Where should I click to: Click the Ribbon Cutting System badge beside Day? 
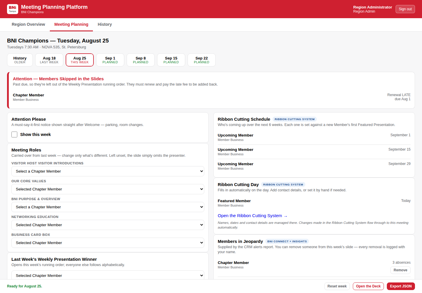pyautogui.click(x=283, y=185)
